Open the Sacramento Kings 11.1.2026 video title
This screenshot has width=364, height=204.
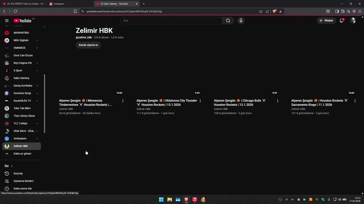pyautogui.click(x=320, y=103)
